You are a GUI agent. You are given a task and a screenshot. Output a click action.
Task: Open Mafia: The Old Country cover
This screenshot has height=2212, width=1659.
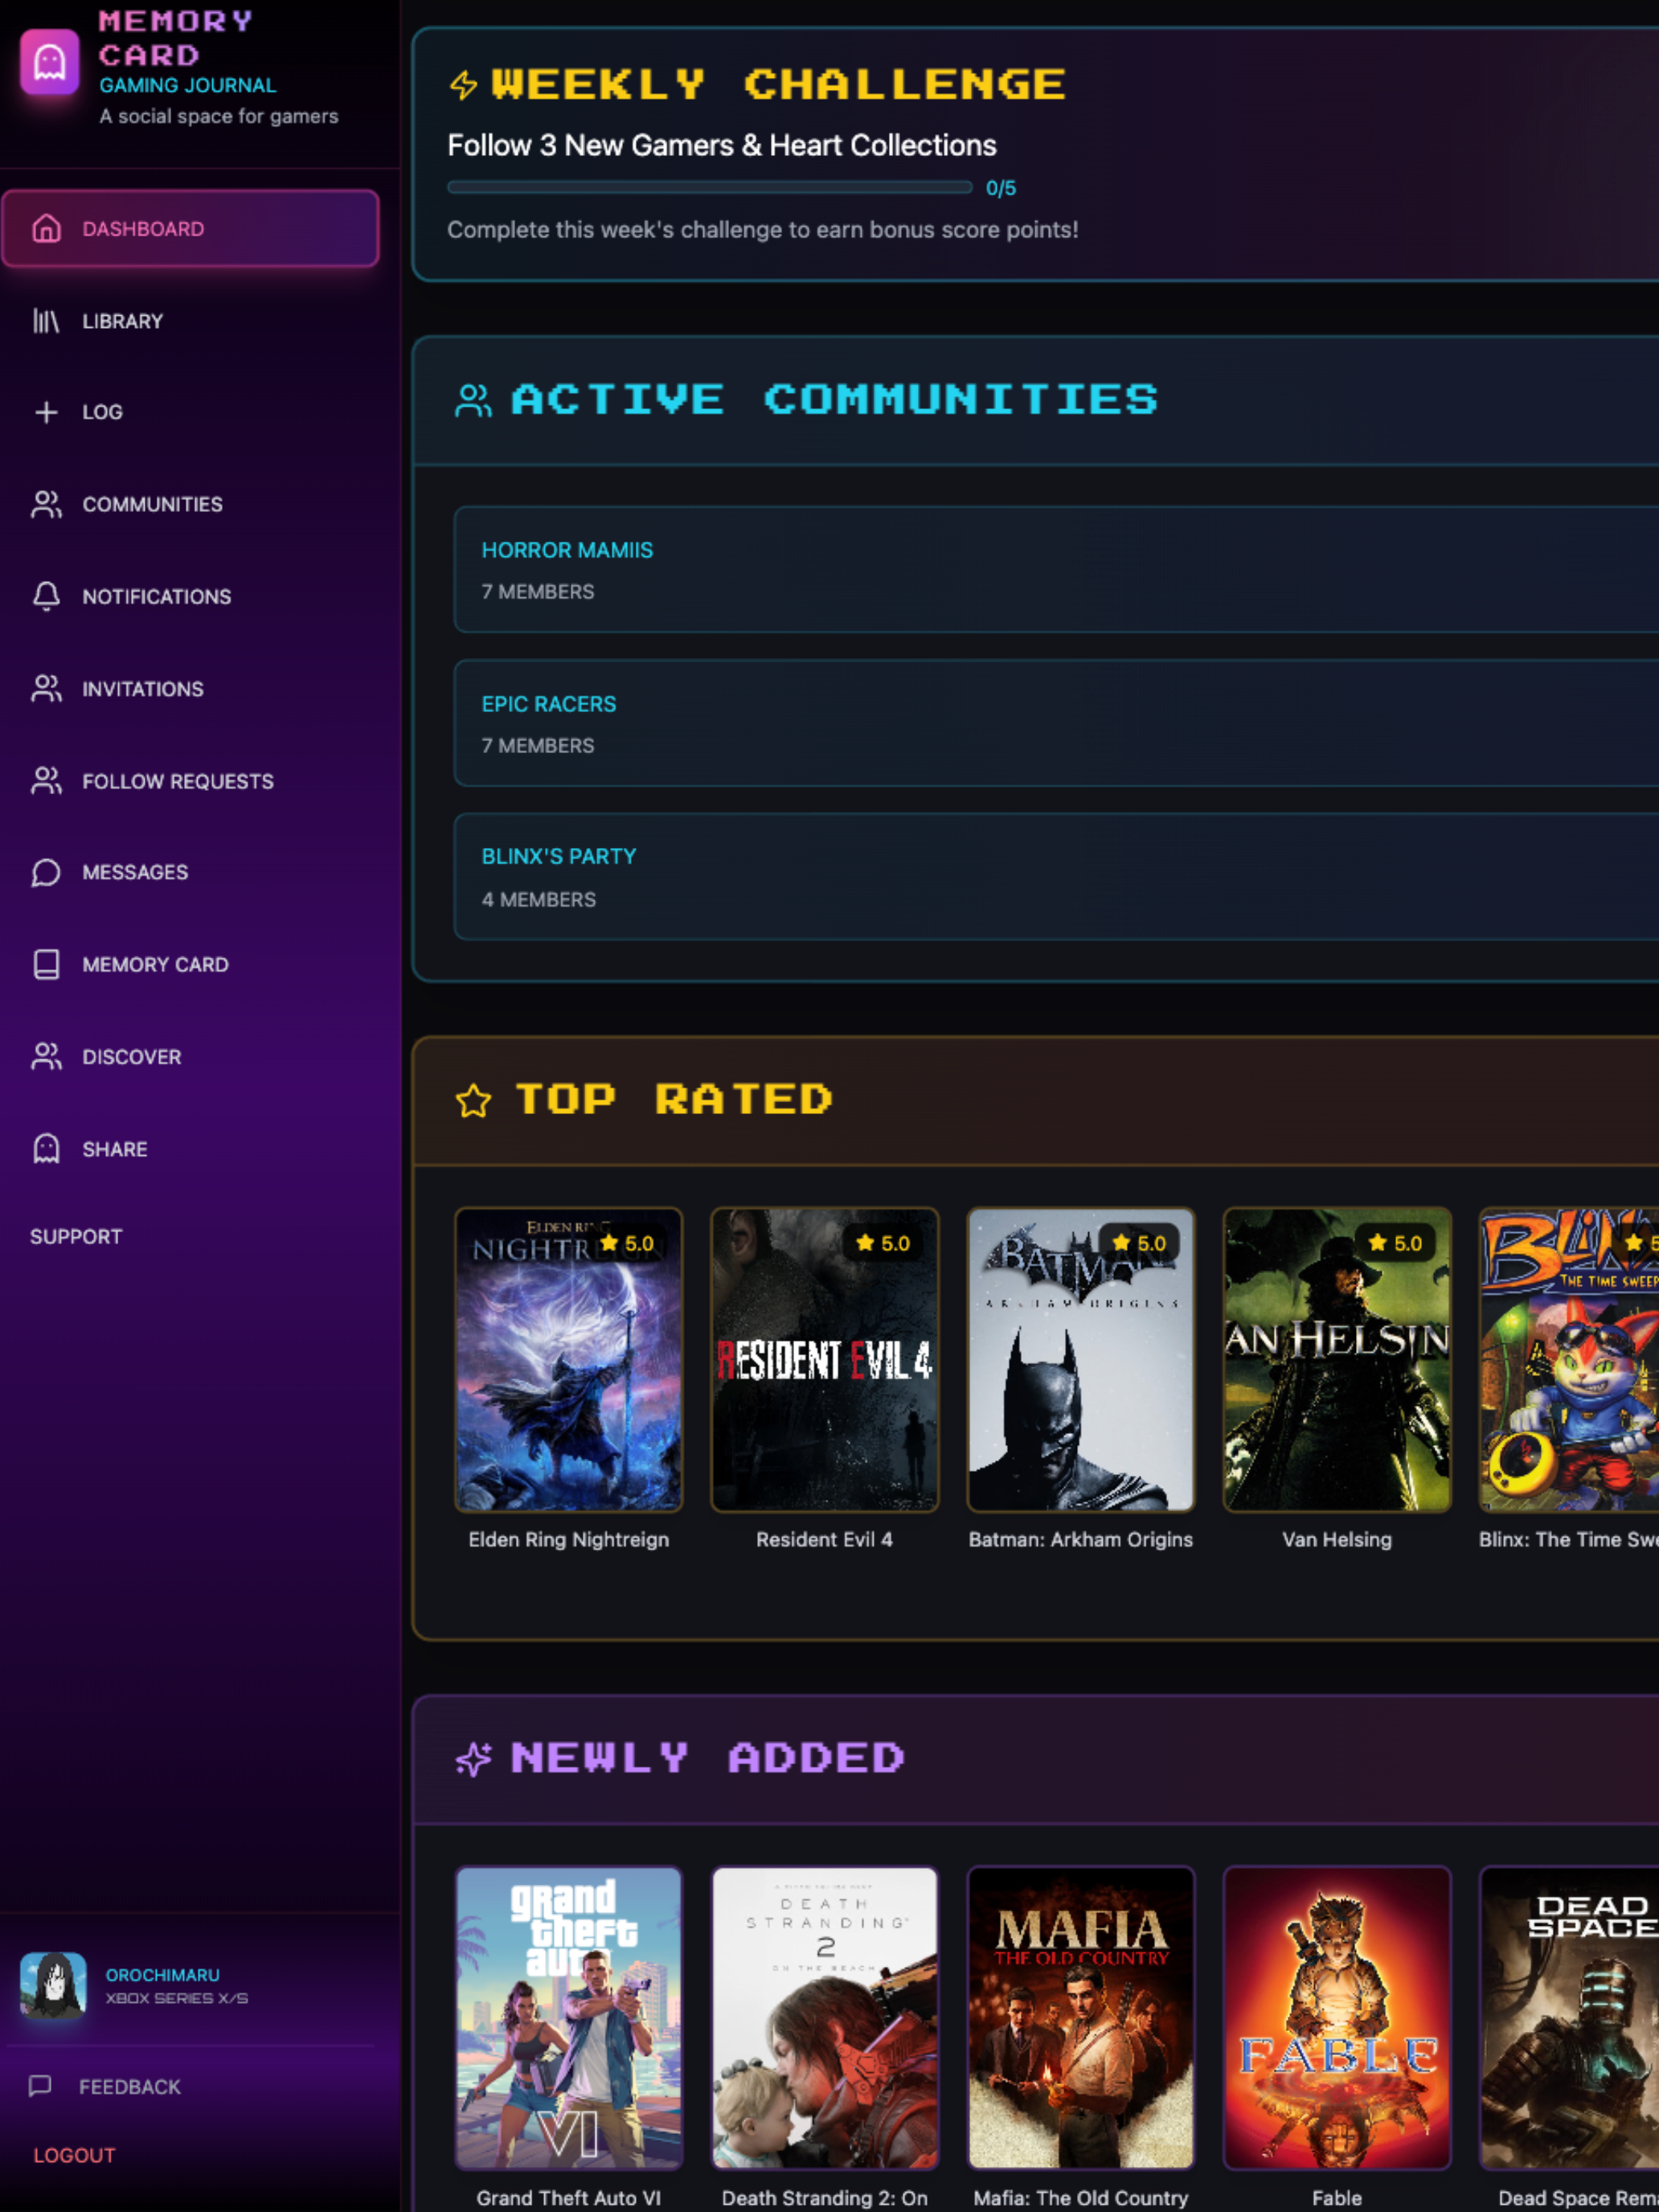(1081, 2018)
